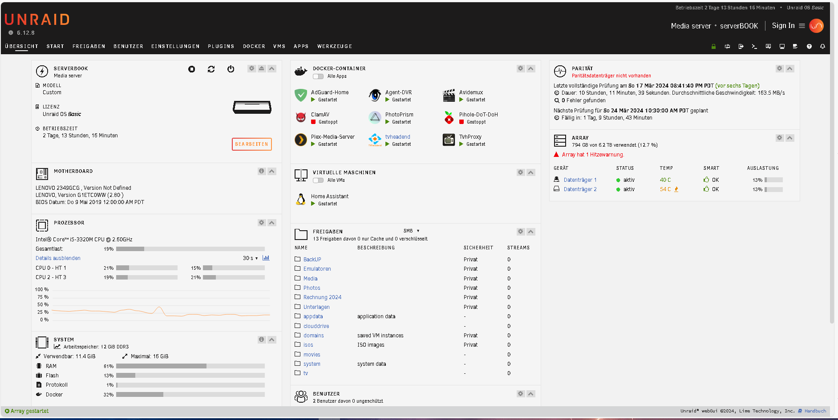Switch to the Einstellungen tab
838x420 pixels.
tap(175, 46)
